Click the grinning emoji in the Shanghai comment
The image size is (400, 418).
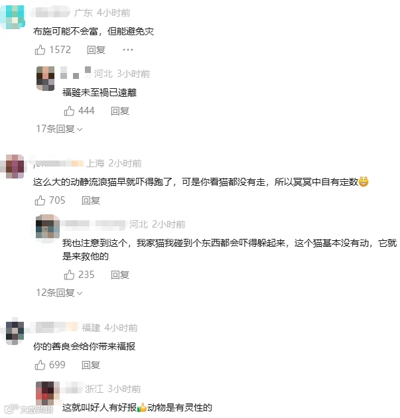click(x=364, y=182)
